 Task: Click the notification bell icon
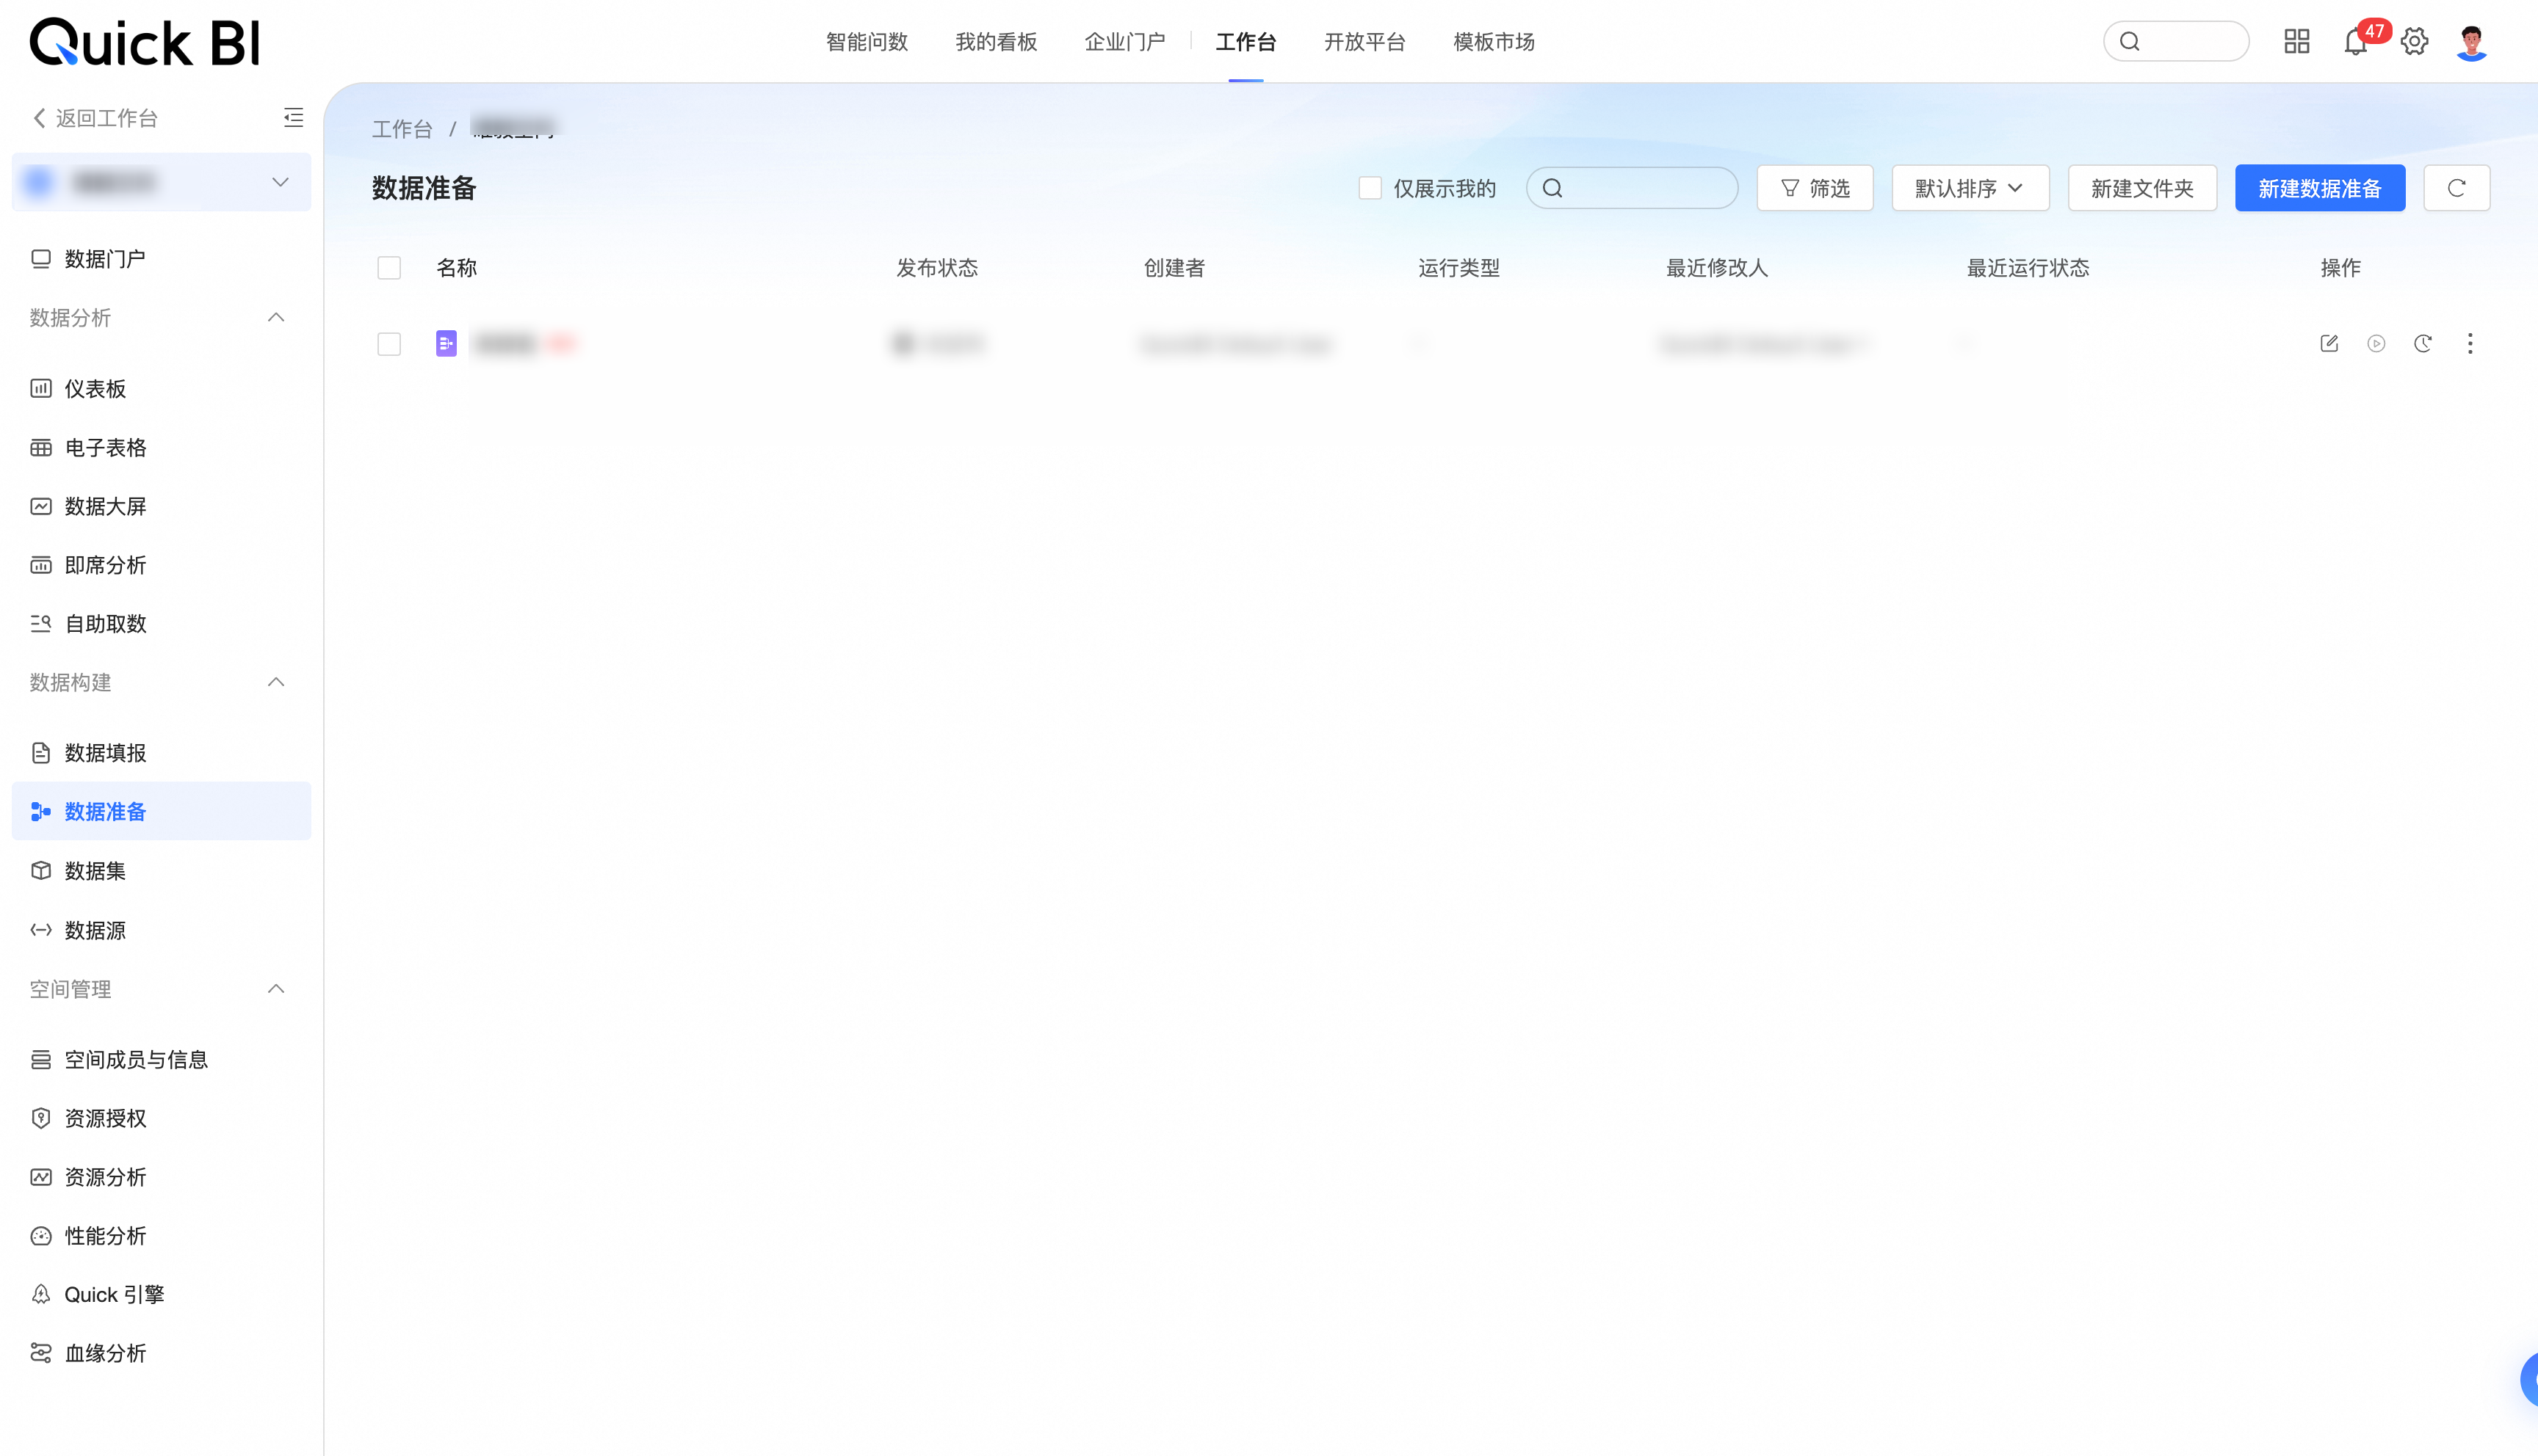[x=2355, y=42]
